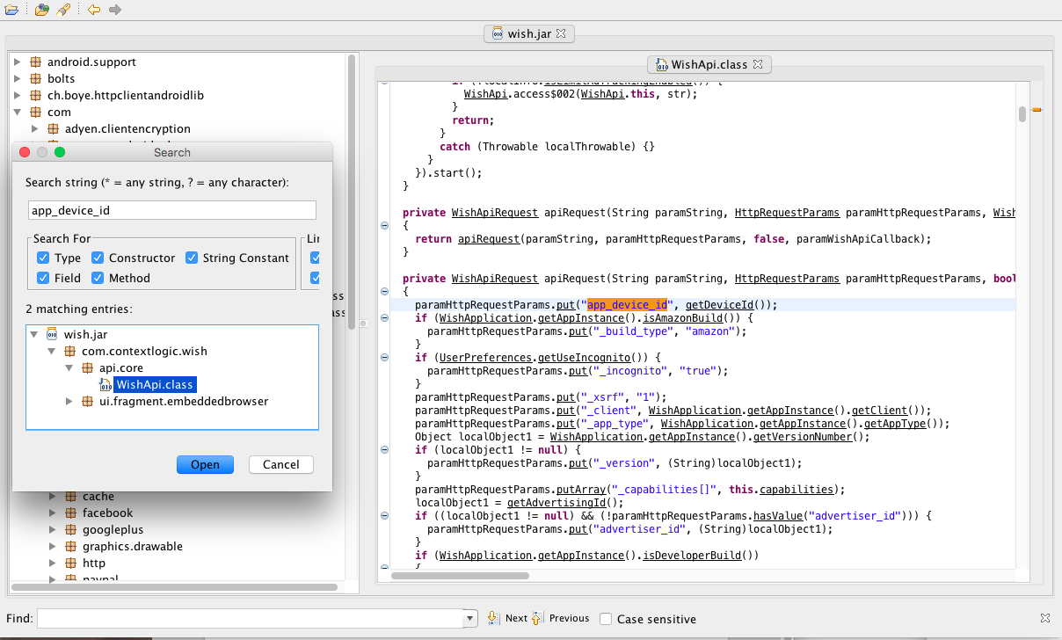Image resolution: width=1062 pixels, height=640 pixels.
Task: Collapse the fold marker at UserPreferences.getUseIncognito line
Action: (384, 358)
